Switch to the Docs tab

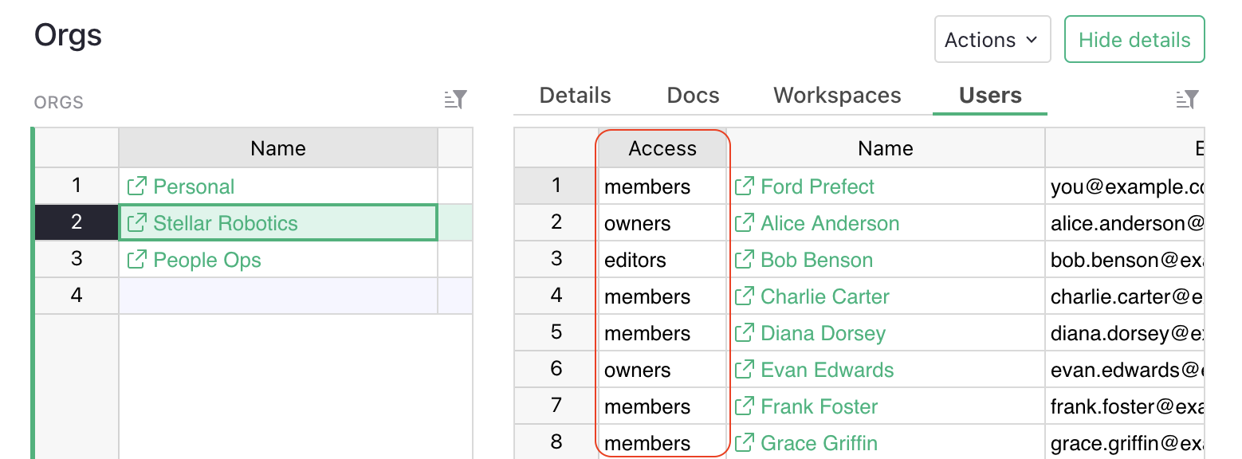point(692,95)
